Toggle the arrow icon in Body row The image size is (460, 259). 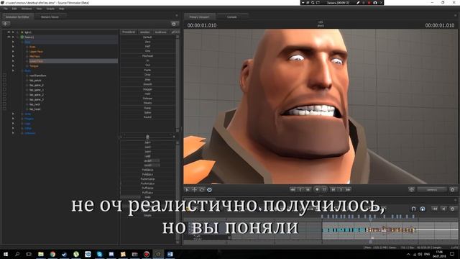click(x=13, y=71)
